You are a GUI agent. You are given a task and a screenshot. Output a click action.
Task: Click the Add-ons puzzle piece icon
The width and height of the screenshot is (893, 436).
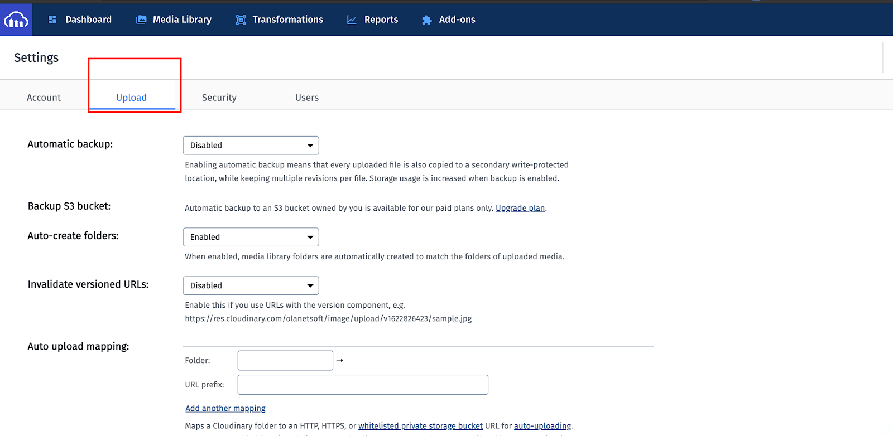(426, 20)
